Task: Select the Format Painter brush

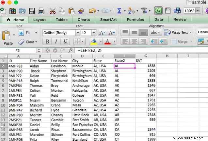Action: click(x=81, y=11)
